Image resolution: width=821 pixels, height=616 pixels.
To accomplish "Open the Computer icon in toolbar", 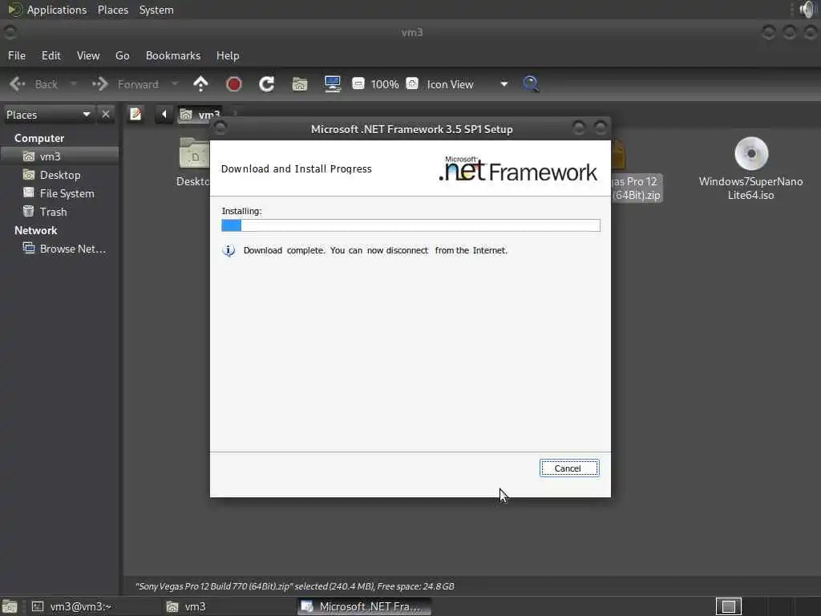I will click(333, 83).
